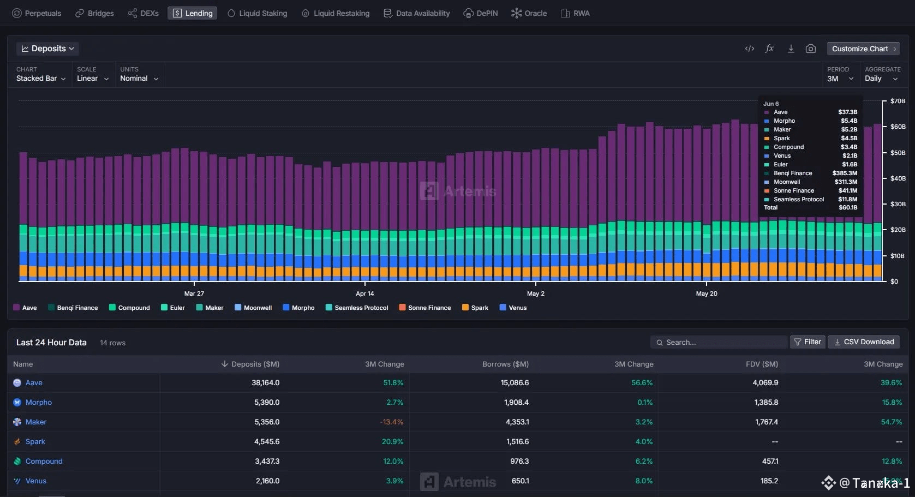Open the DEXs category tab
This screenshot has width=915, height=497.
143,13
